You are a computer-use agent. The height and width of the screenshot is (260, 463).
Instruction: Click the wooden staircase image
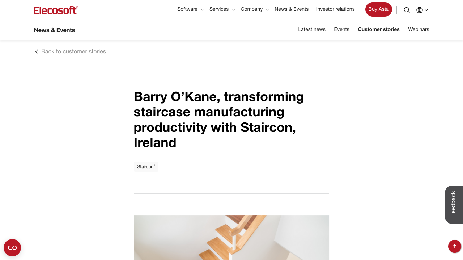231,238
